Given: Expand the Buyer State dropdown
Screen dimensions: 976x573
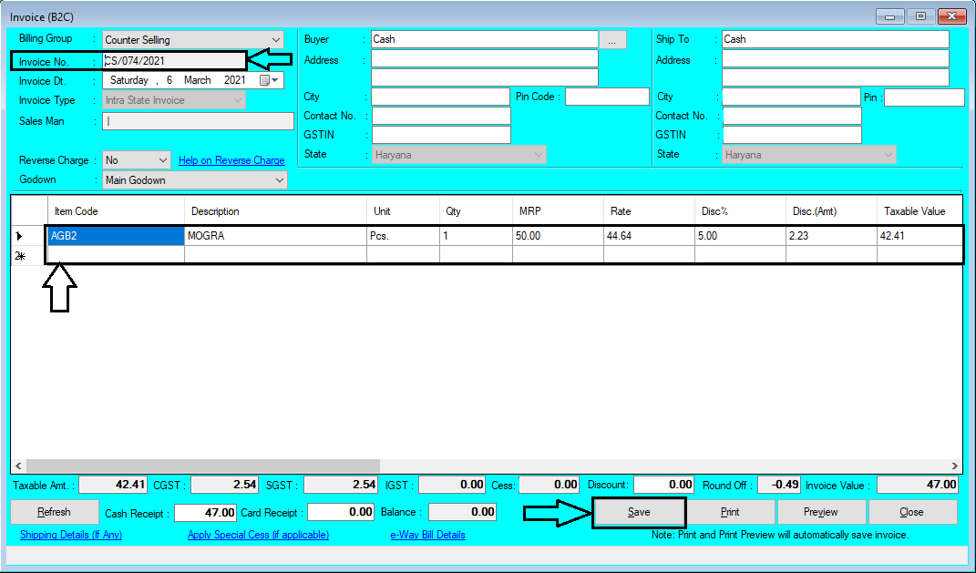Looking at the screenshot, I should point(539,154).
